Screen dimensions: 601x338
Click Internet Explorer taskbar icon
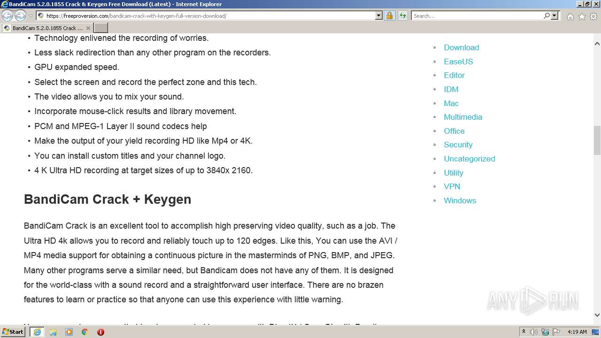click(37, 332)
